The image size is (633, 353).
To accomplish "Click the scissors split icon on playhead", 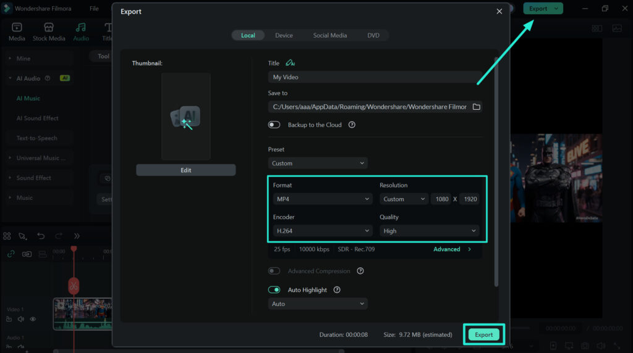I will 74,286.
